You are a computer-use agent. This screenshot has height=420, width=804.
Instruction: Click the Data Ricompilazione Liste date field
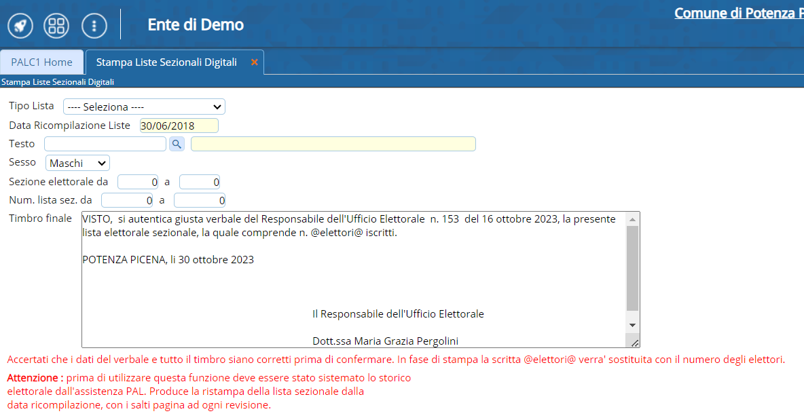[179, 126]
